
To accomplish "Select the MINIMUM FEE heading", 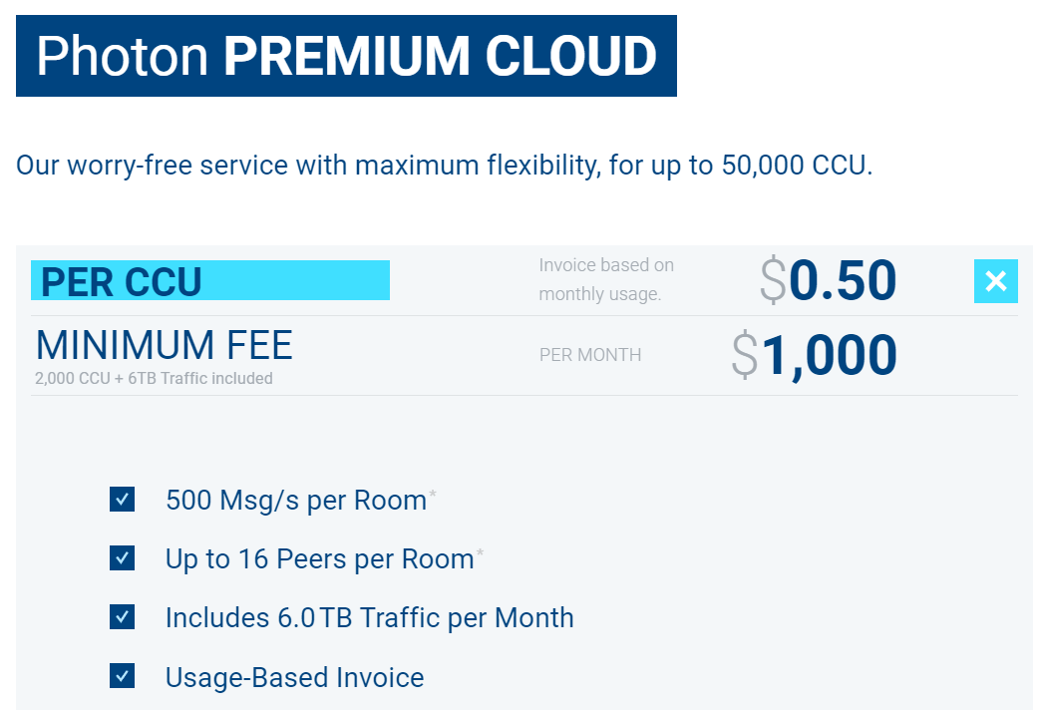I will [165, 345].
